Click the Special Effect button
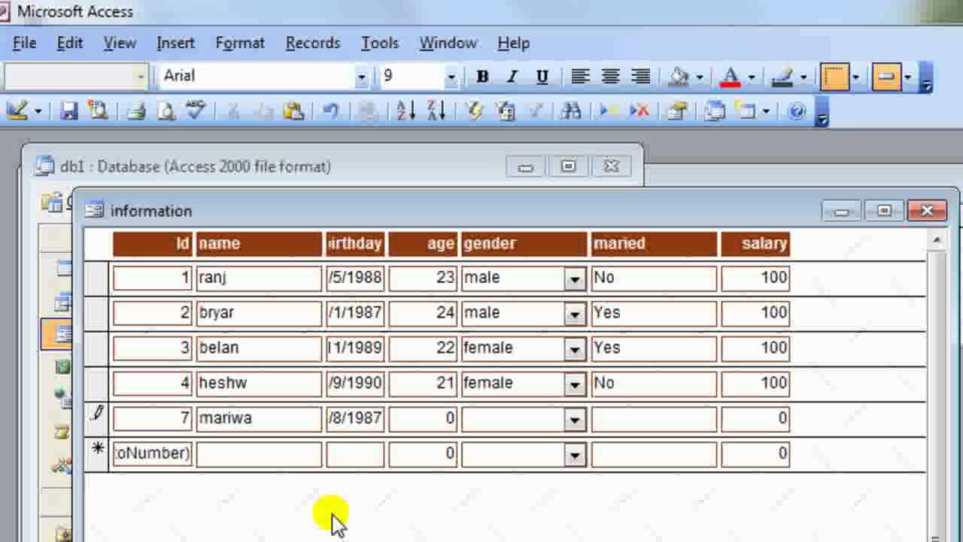963x542 pixels. point(886,77)
